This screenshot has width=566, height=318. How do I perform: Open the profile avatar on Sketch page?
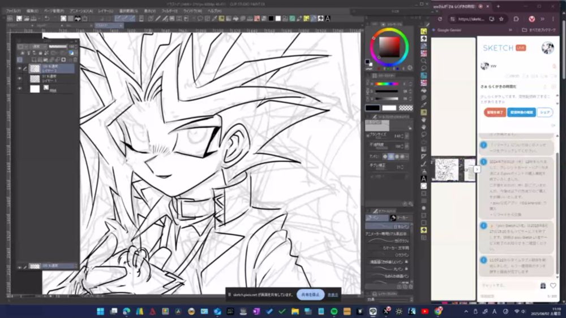tap(547, 48)
